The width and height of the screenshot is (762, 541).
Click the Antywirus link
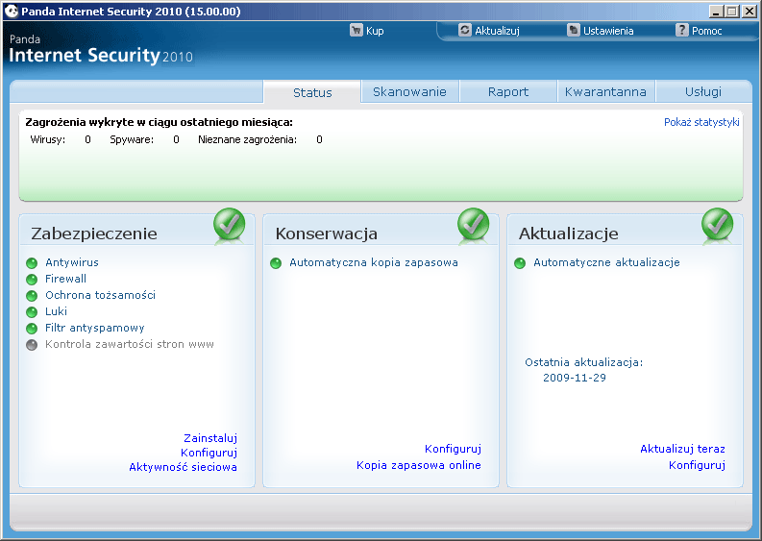pos(72,262)
